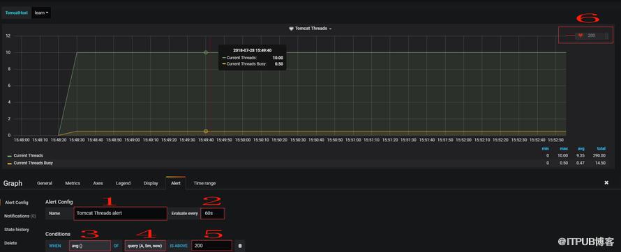Open the query (A, 5m, now) selector
Screen dimensions: 621x252
coord(145,246)
